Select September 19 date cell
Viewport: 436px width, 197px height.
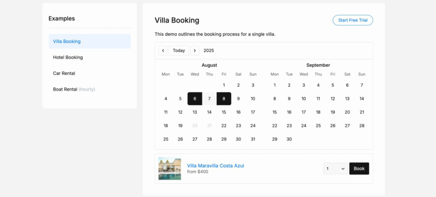[x=333, y=112]
